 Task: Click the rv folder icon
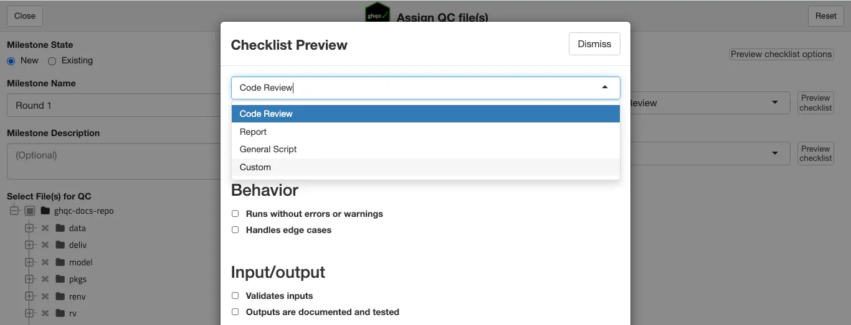tap(60, 313)
